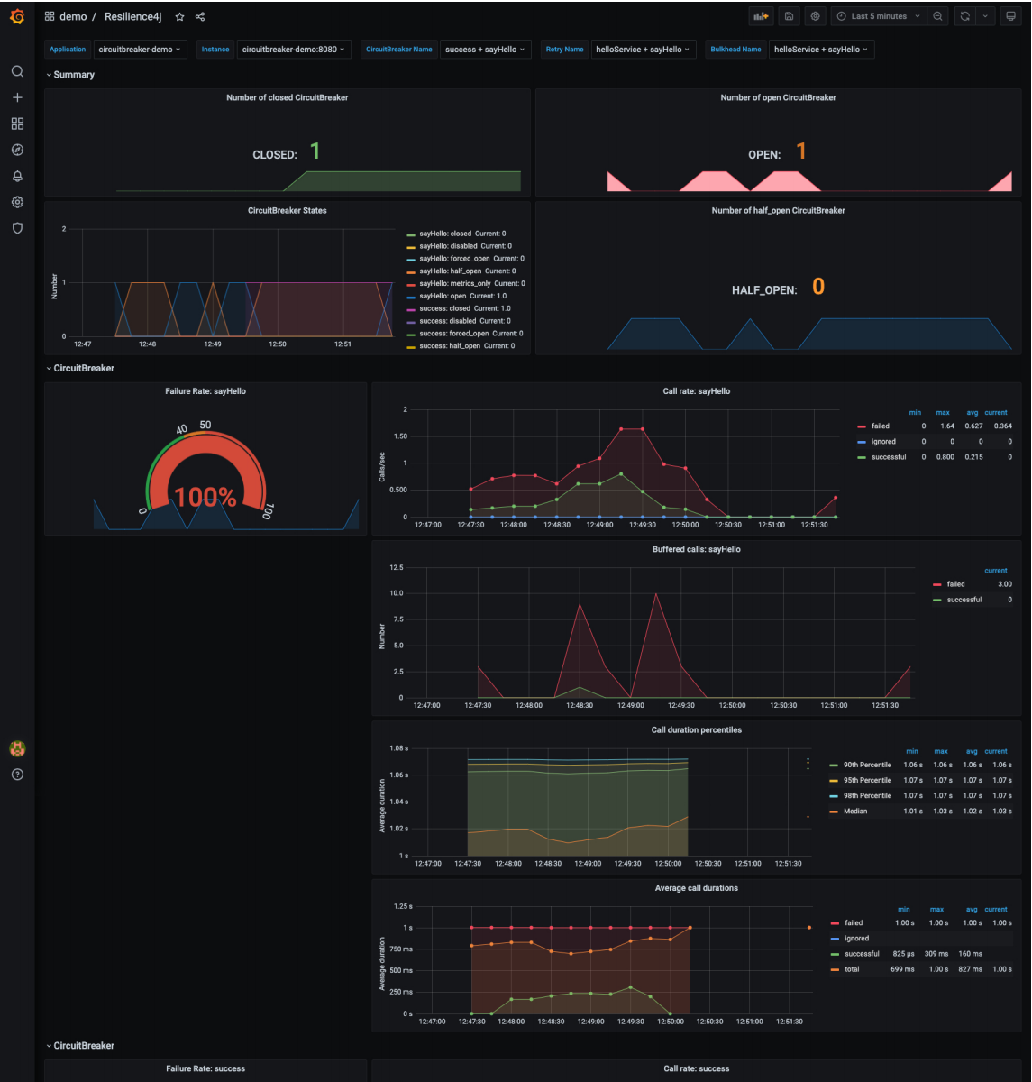Toggle 'Median' series in percentiles legend
The height and width of the screenshot is (1082, 1032).
tap(855, 811)
